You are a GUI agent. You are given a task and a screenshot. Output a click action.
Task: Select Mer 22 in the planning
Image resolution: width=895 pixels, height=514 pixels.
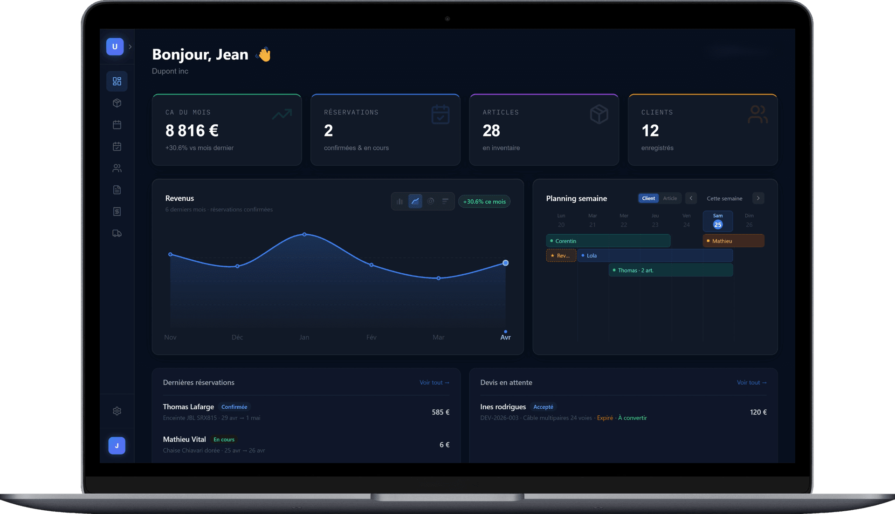point(624,221)
